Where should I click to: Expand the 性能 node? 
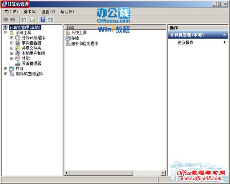pos(12,58)
